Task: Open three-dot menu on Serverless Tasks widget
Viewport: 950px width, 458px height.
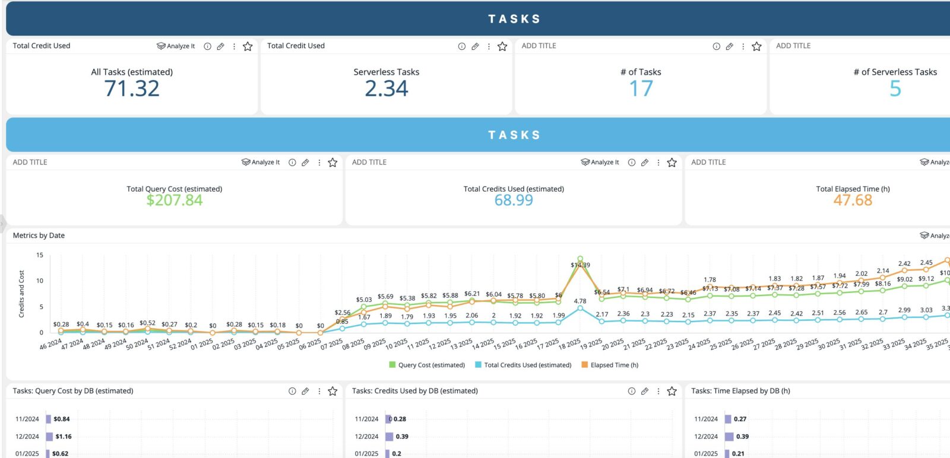Action: coord(489,46)
